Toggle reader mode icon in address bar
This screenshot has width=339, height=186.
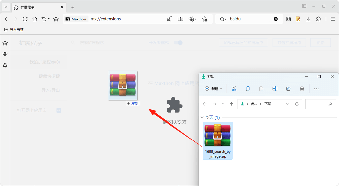[180, 19]
